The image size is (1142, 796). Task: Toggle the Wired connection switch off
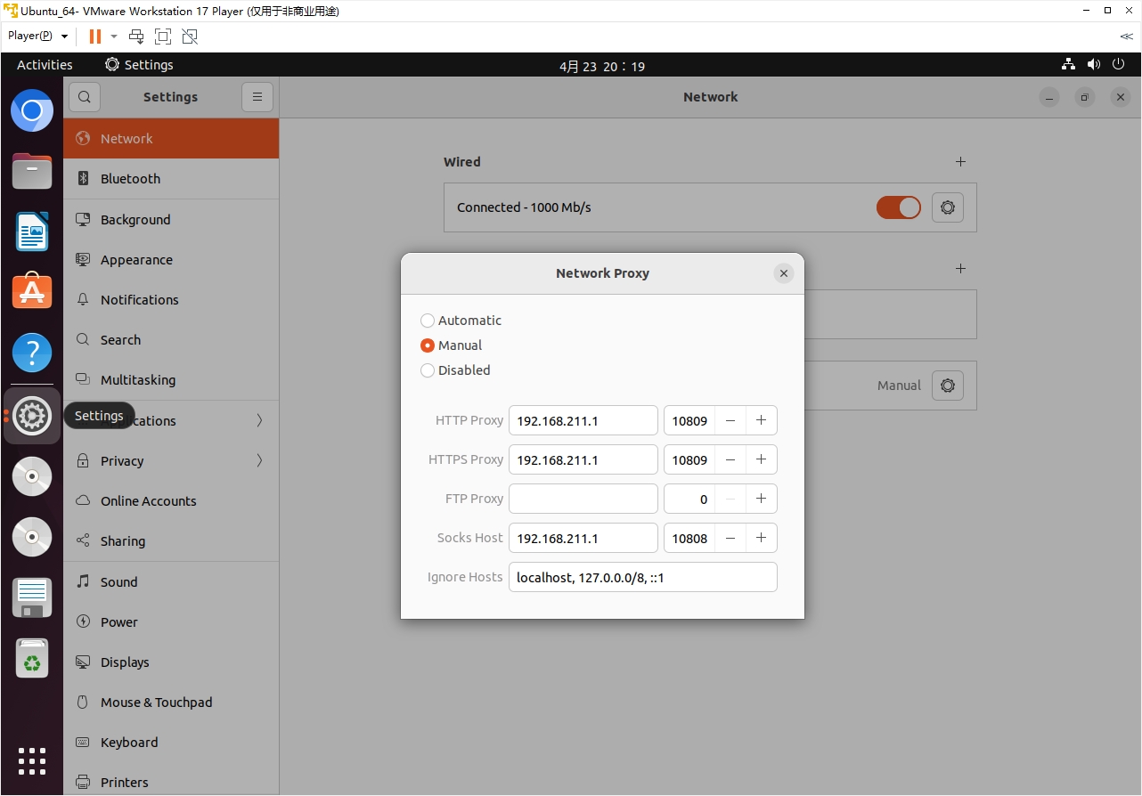point(898,207)
